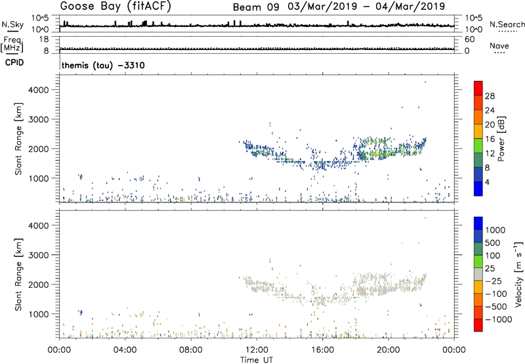Click the "Nave" legend label
The height and width of the screenshot is (364, 525).
tap(499, 46)
